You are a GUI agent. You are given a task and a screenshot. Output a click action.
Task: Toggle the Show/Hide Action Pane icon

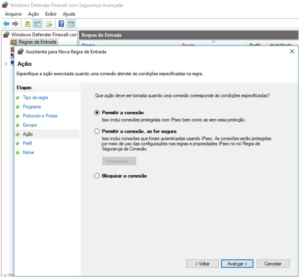(71, 24)
